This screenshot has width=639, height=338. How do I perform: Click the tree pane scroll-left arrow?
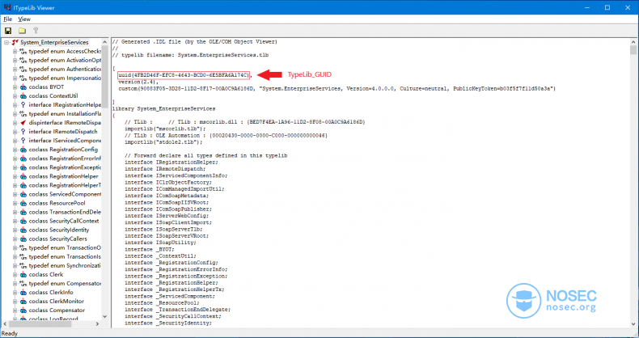(6, 324)
